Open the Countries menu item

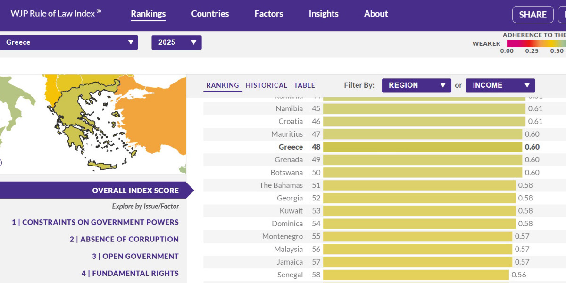click(x=210, y=14)
